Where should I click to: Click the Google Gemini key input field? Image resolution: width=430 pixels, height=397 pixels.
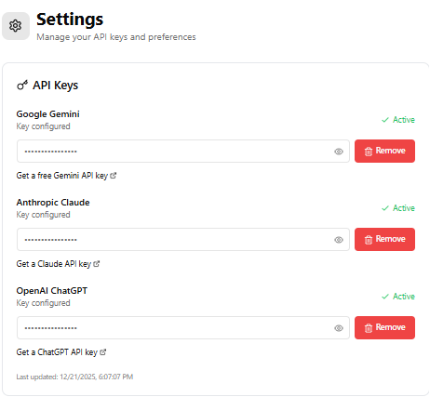[x=183, y=151]
